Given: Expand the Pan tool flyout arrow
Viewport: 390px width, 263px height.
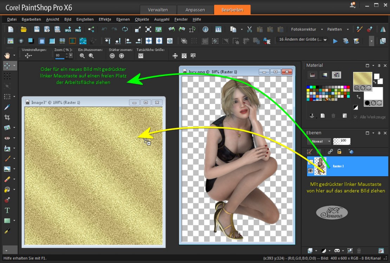Looking at the screenshot, I should click(x=14, y=55).
